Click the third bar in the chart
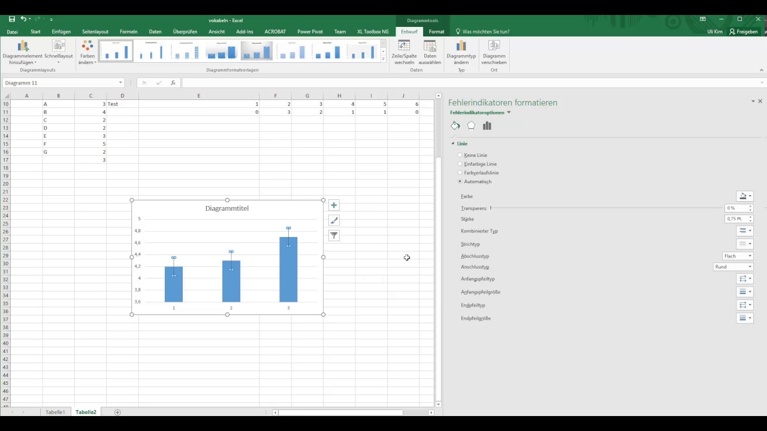This screenshot has width=767, height=431. pos(288,269)
